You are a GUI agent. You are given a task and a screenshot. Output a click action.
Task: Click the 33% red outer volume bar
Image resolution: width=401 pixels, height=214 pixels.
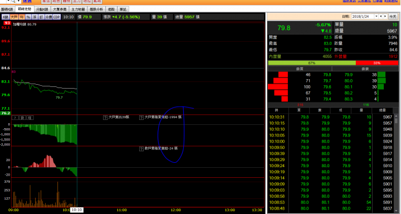pyautogui.click(x=377, y=63)
